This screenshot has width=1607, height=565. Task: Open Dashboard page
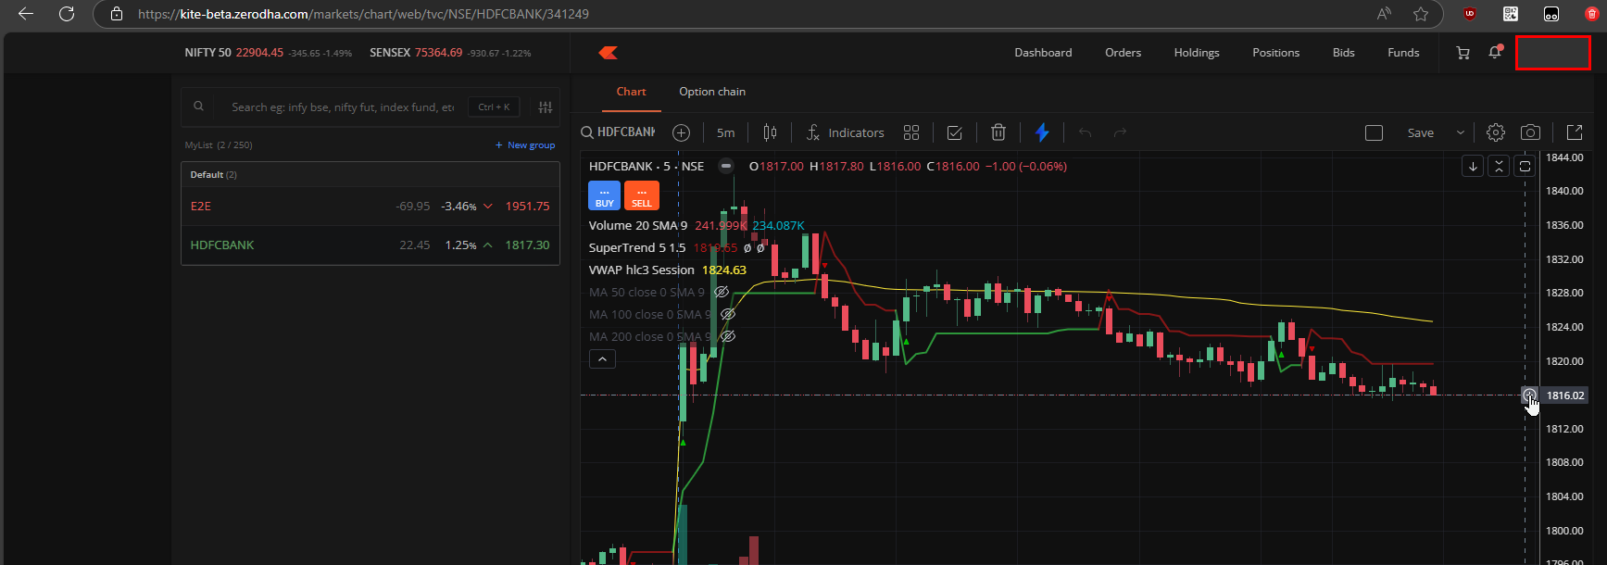[1043, 53]
